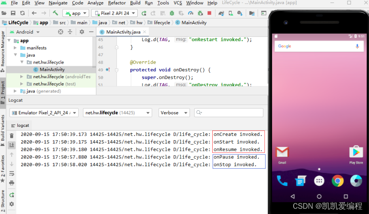Open the VCS menu
Image resolution: width=369 pixels, height=214 pixels.
[178, 3]
